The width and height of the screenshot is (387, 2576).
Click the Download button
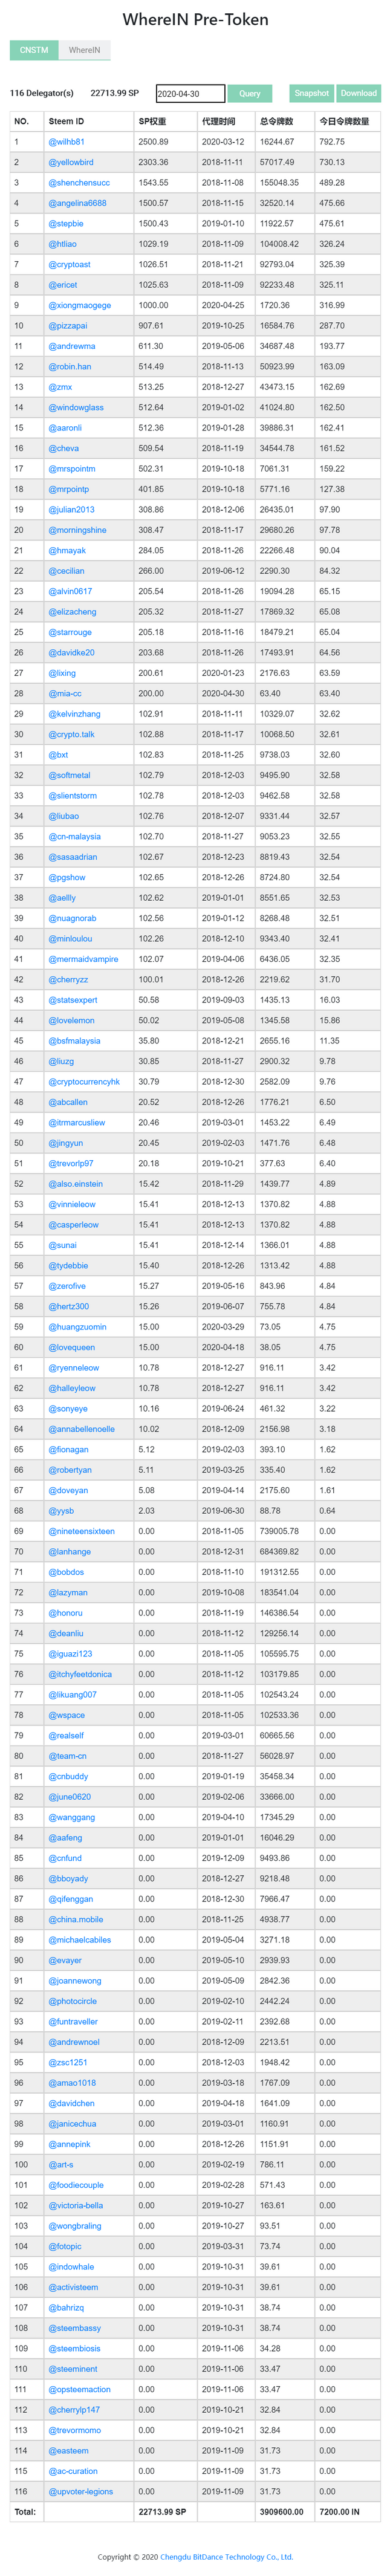(358, 93)
